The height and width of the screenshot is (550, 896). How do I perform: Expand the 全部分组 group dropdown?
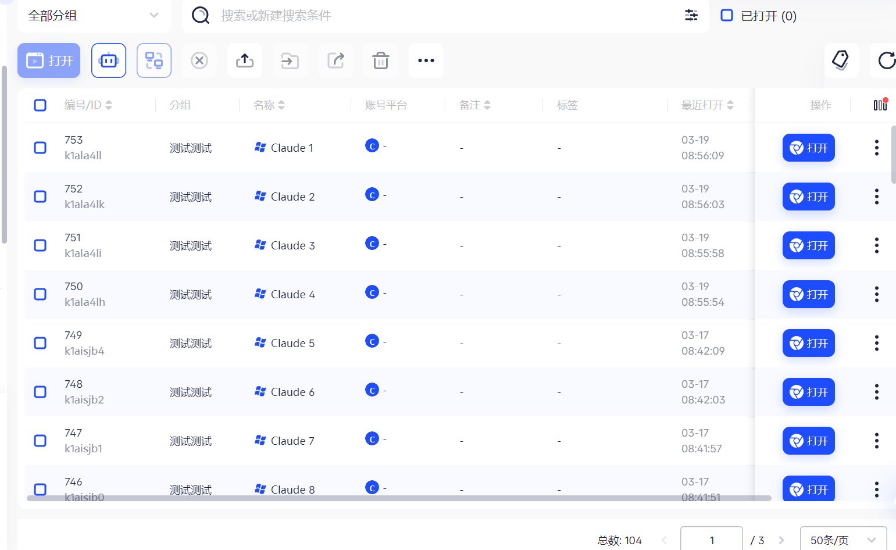(x=94, y=16)
